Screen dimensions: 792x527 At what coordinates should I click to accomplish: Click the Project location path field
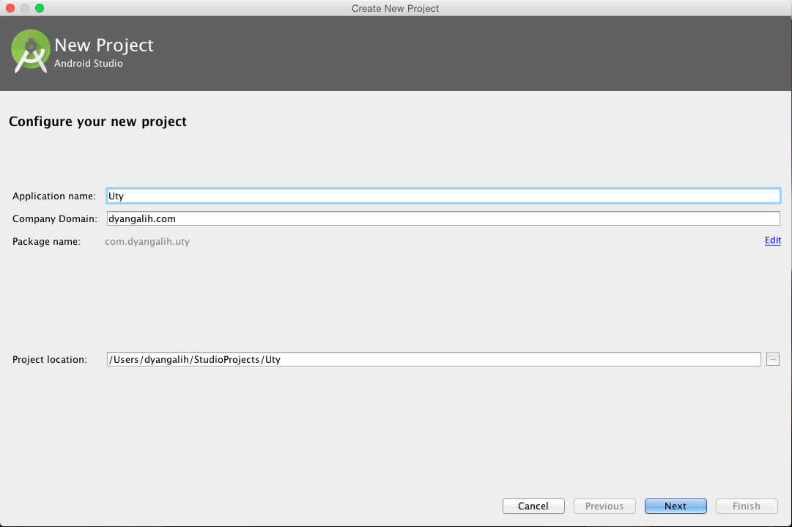[x=434, y=359]
